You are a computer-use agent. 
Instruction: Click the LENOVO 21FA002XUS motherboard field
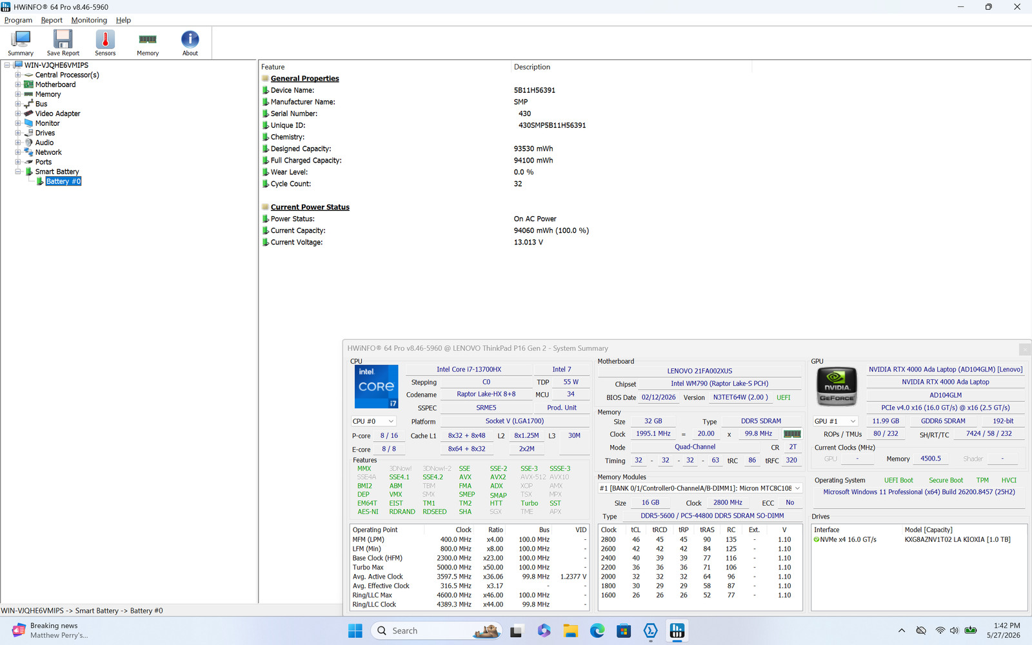click(700, 371)
